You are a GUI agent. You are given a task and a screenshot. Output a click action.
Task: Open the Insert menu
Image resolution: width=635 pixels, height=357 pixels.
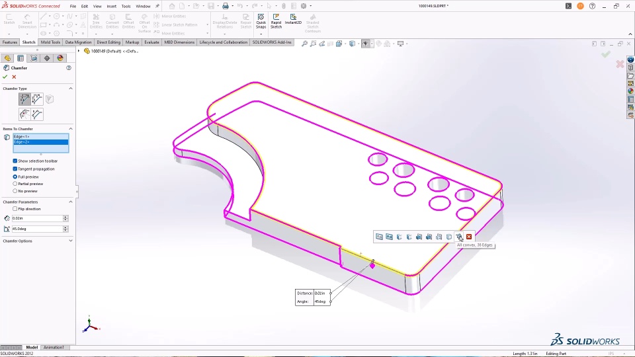click(x=111, y=7)
